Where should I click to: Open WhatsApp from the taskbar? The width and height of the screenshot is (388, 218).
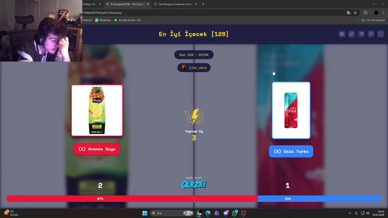coord(235,213)
